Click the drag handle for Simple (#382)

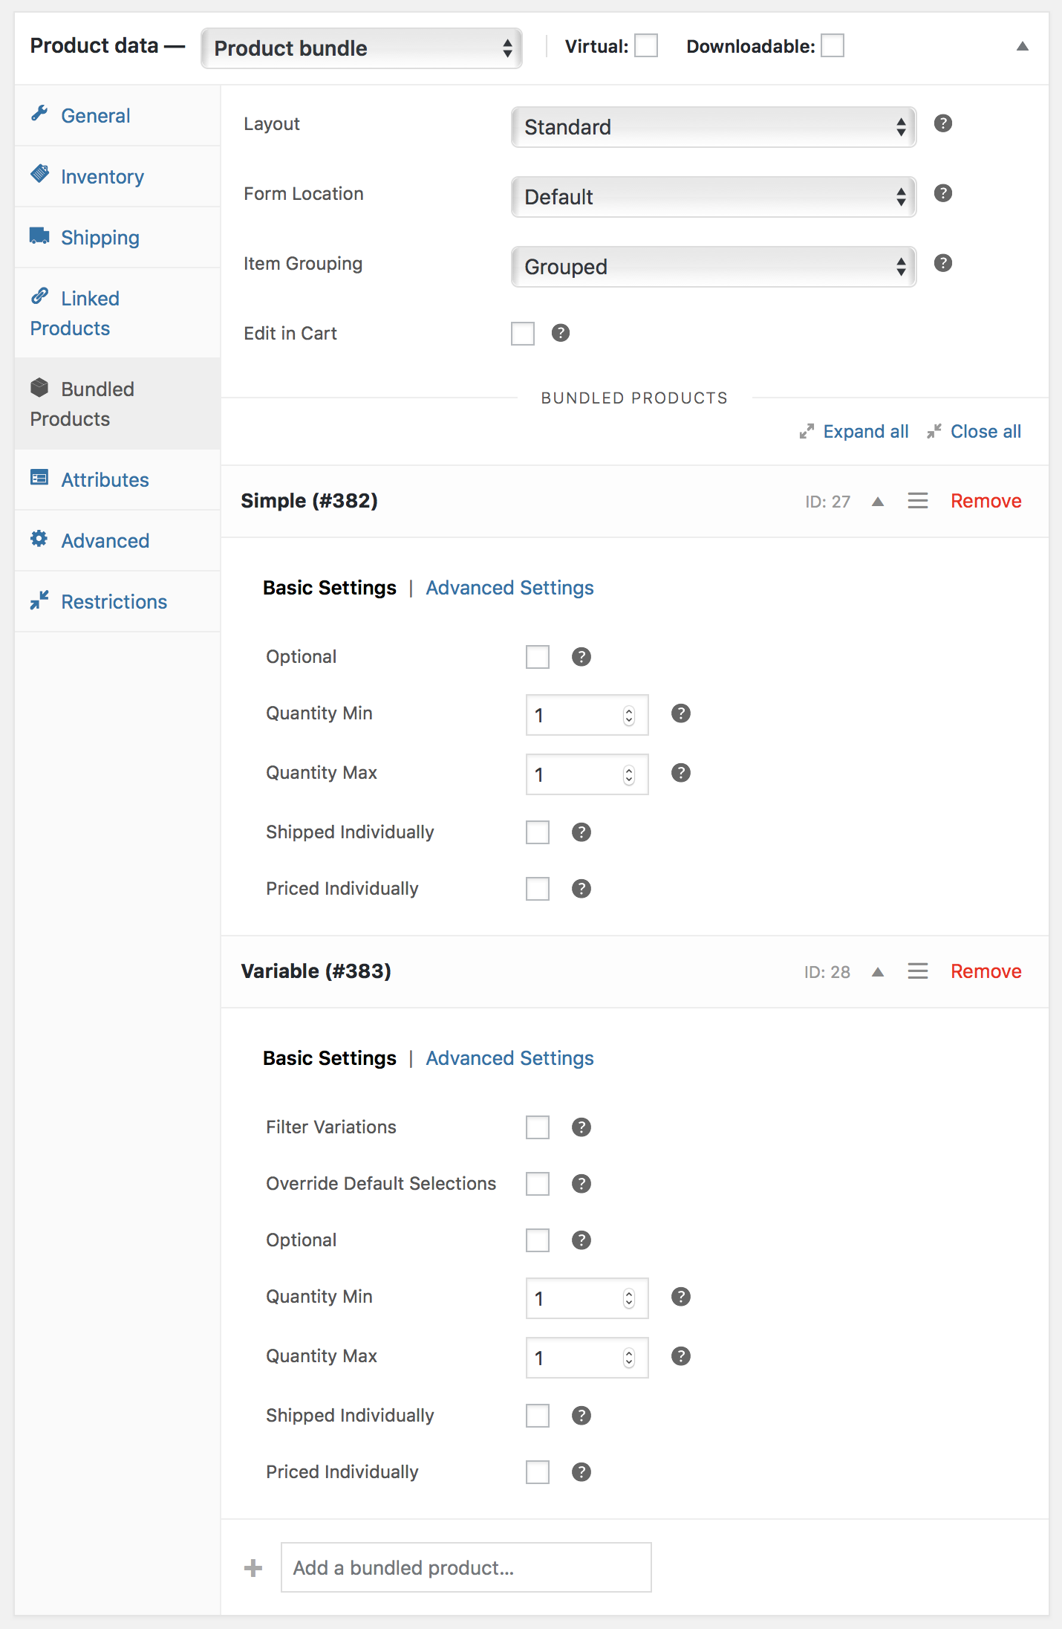(917, 501)
